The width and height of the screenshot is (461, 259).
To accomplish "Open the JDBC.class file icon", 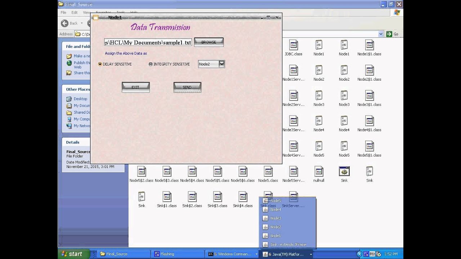I will 294,45.
